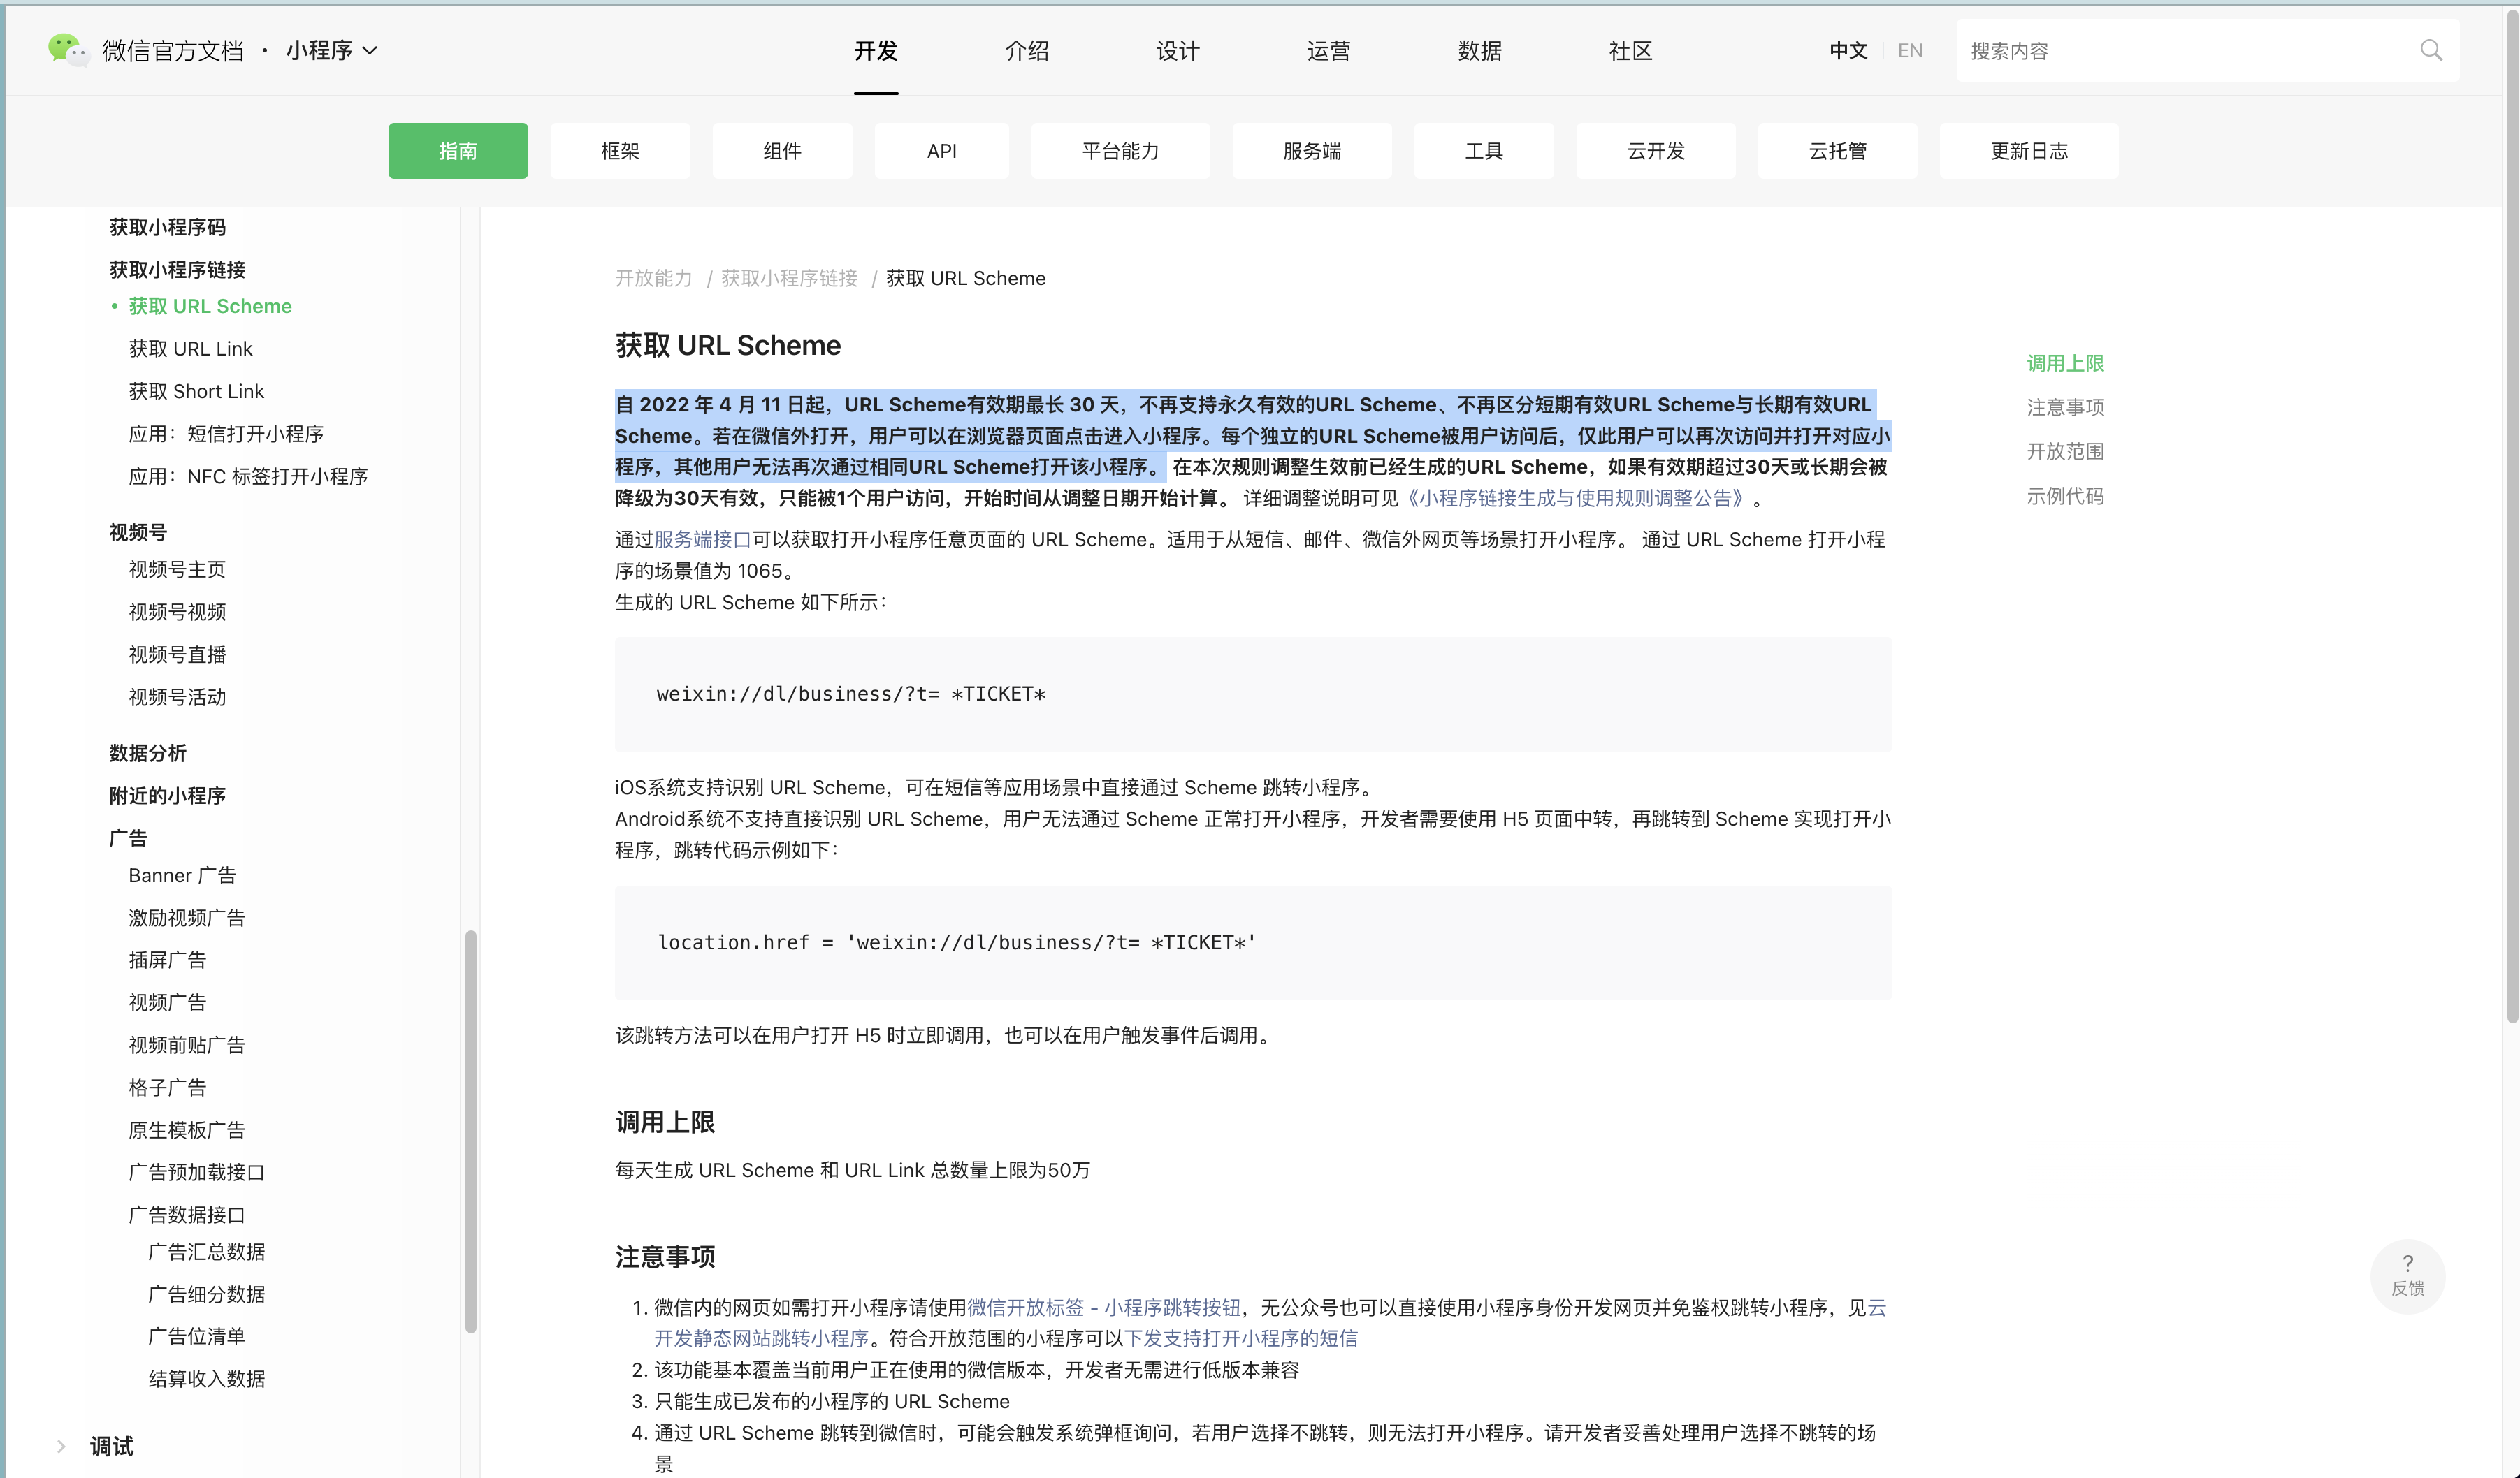Open the 下发支持打开小程序的短信 link
This screenshot has height=1478, width=2520.
(1242, 1338)
